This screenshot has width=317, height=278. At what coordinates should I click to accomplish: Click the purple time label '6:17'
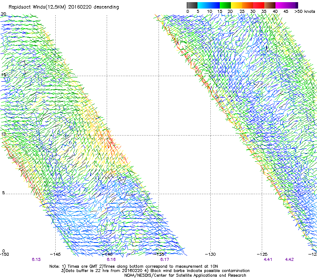(164, 260)
